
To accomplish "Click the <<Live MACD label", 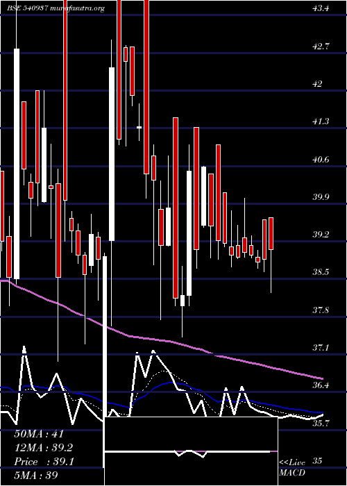I will [x=292, y=468].
